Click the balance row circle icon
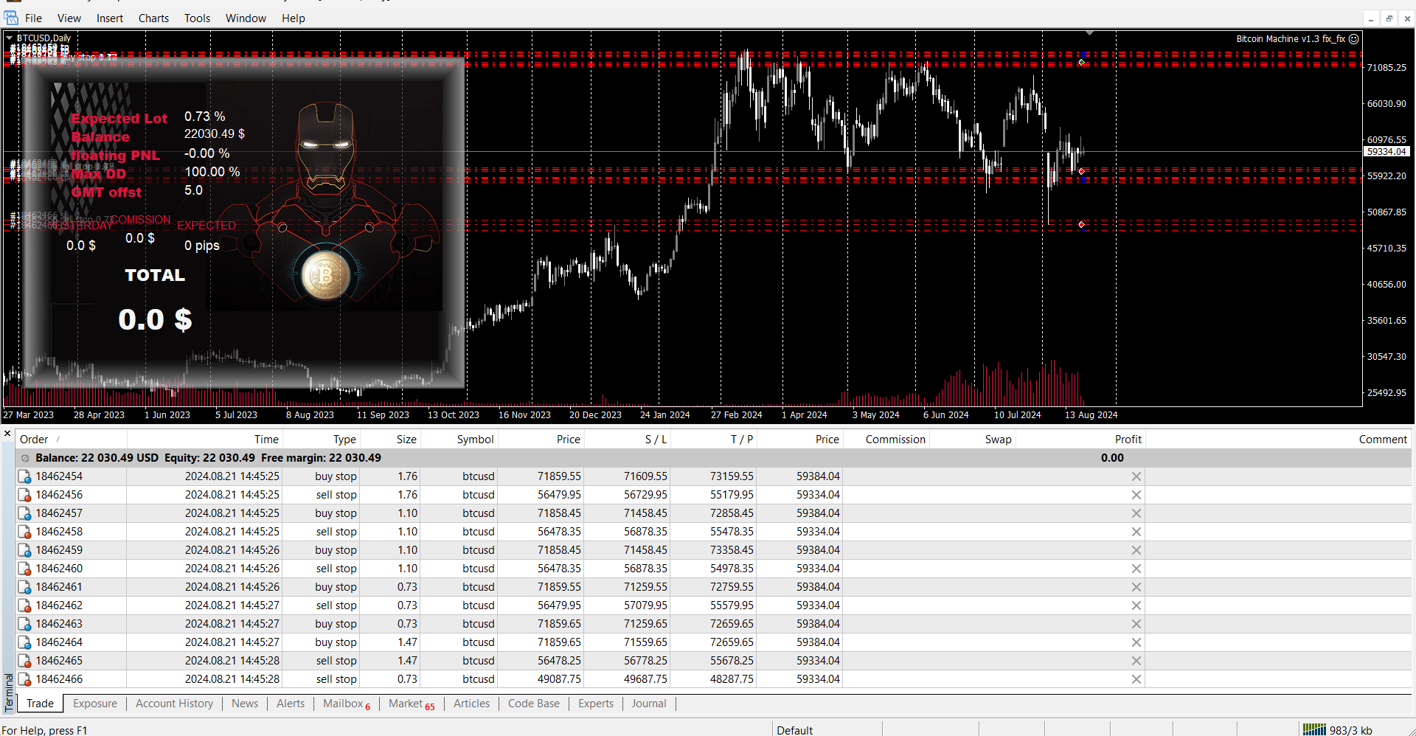This screenshot has height=736, width=1416. pyautogui.click(x=25, y=458)
